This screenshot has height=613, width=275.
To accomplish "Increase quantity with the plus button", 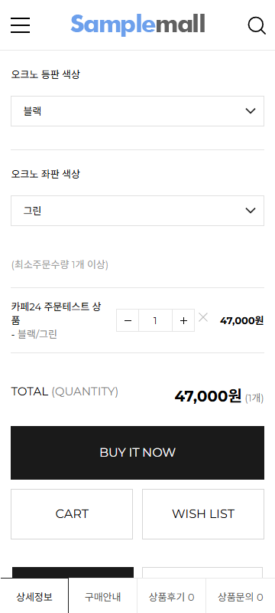I will 183,320.
